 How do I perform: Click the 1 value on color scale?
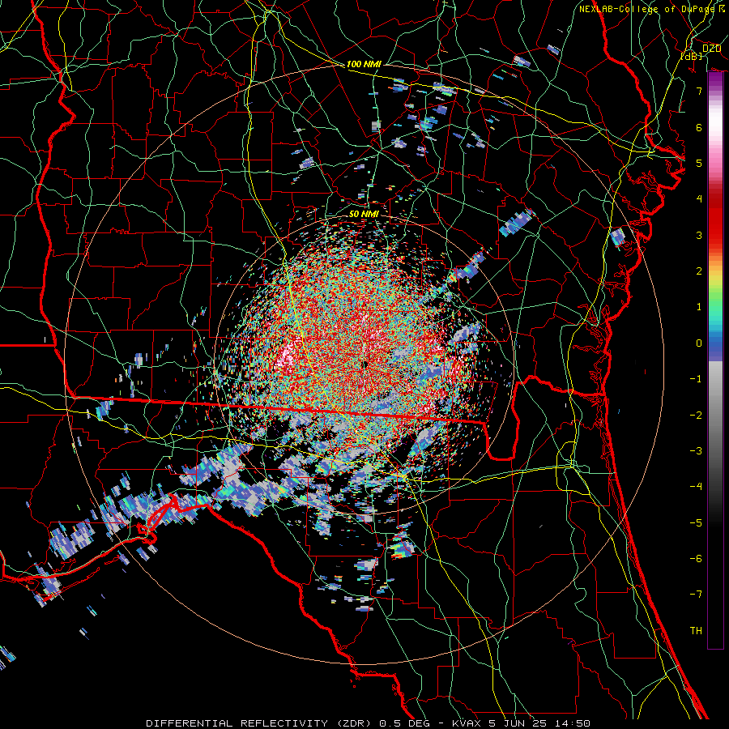(x=699, y=307)
